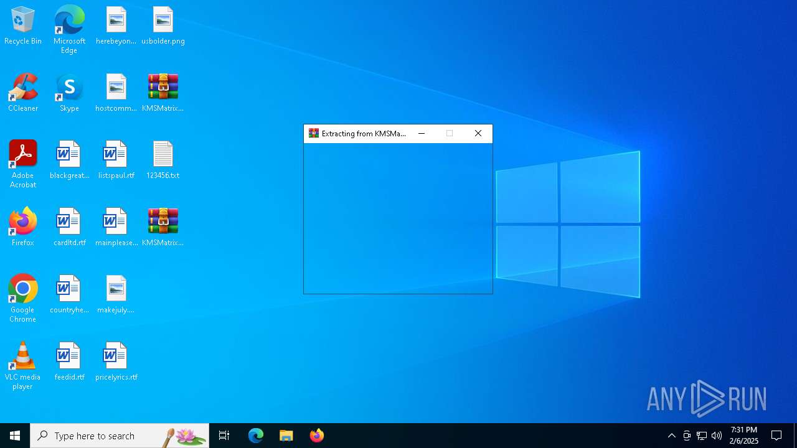Launch Microsoft Edge from desktop shortcut
Viewport: 797px width, 448px height.
point(69,29)
